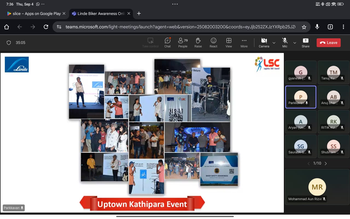The height and width of the screenshot is (219, 350).
Task: Raise your hand in the meeting
Action: pyautogui.click(x=198, y=42)
